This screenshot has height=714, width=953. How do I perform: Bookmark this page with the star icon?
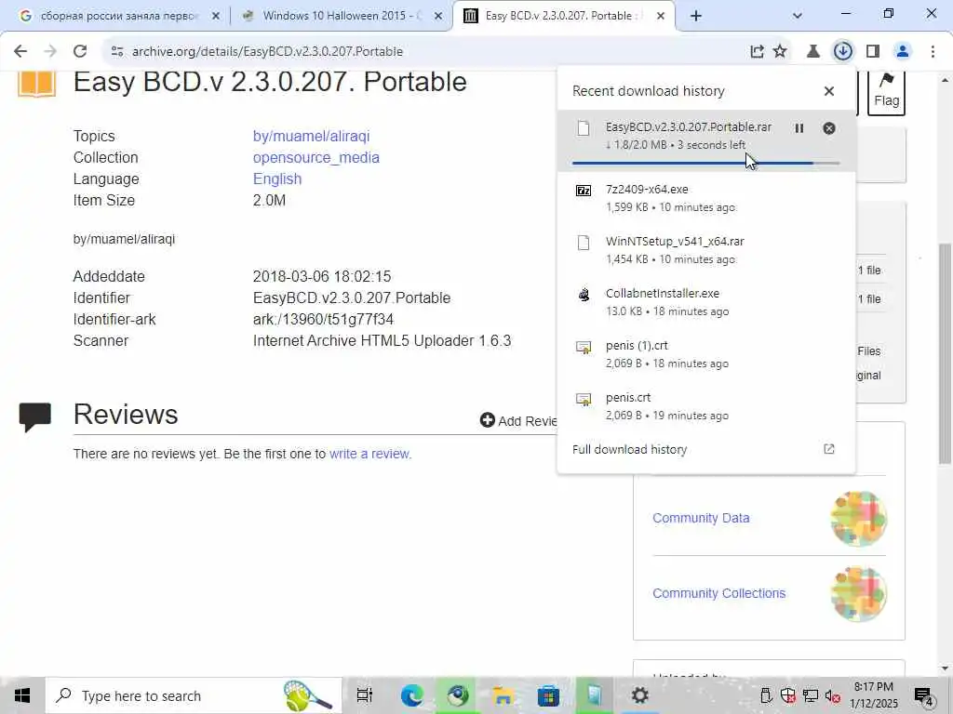(x=780, y=52)
